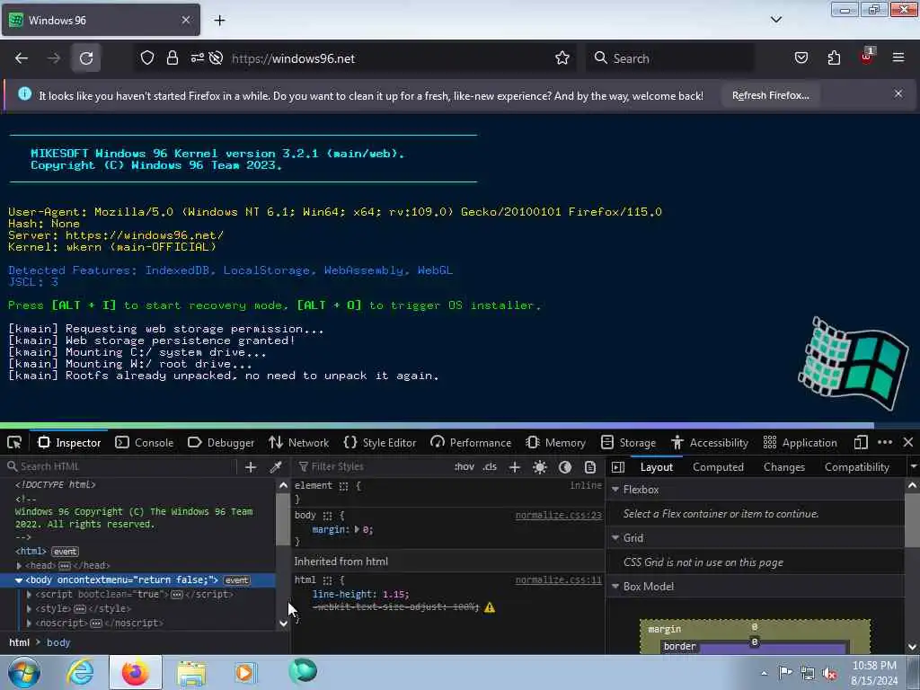Click the Filter Styles field

(x=369, y=466)
